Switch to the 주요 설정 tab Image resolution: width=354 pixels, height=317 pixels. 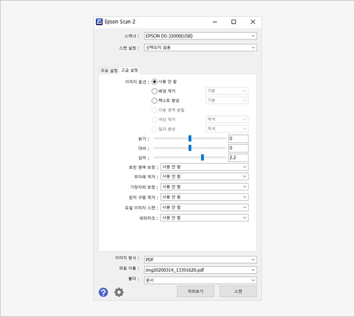click(x=109, y=70)
